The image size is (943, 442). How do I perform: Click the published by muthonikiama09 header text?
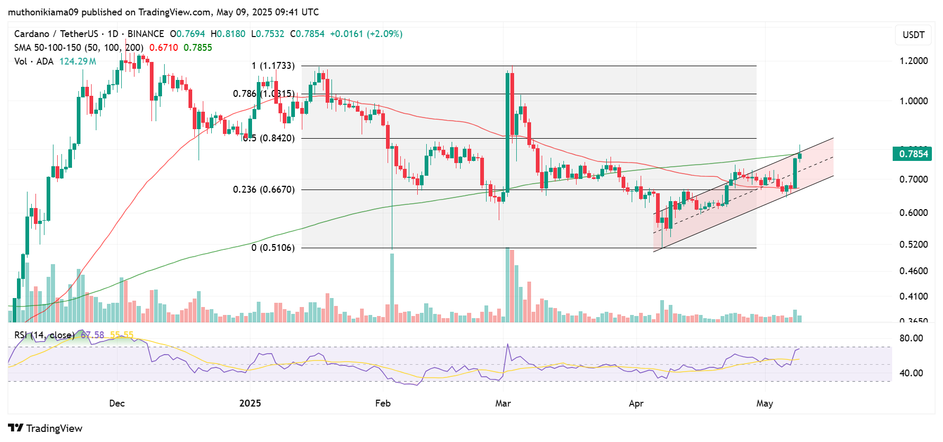coord(164,12)
